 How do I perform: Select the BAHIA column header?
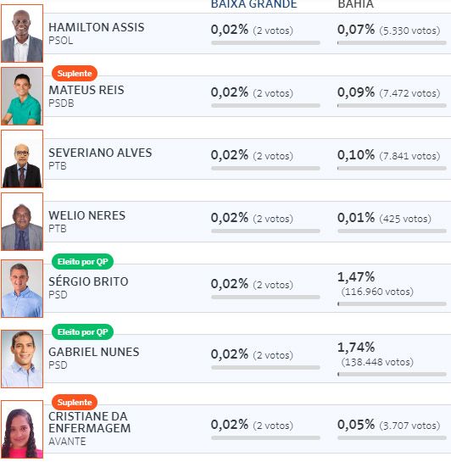pyautogui.click(x=355, y=4)
